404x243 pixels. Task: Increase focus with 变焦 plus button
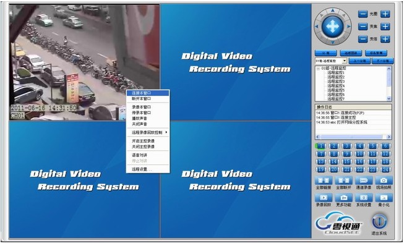[385, 27]
